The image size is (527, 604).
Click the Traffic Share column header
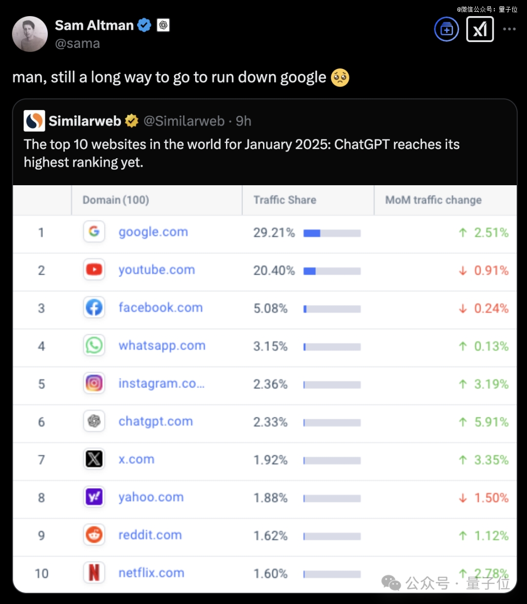[x=285, y=200]
